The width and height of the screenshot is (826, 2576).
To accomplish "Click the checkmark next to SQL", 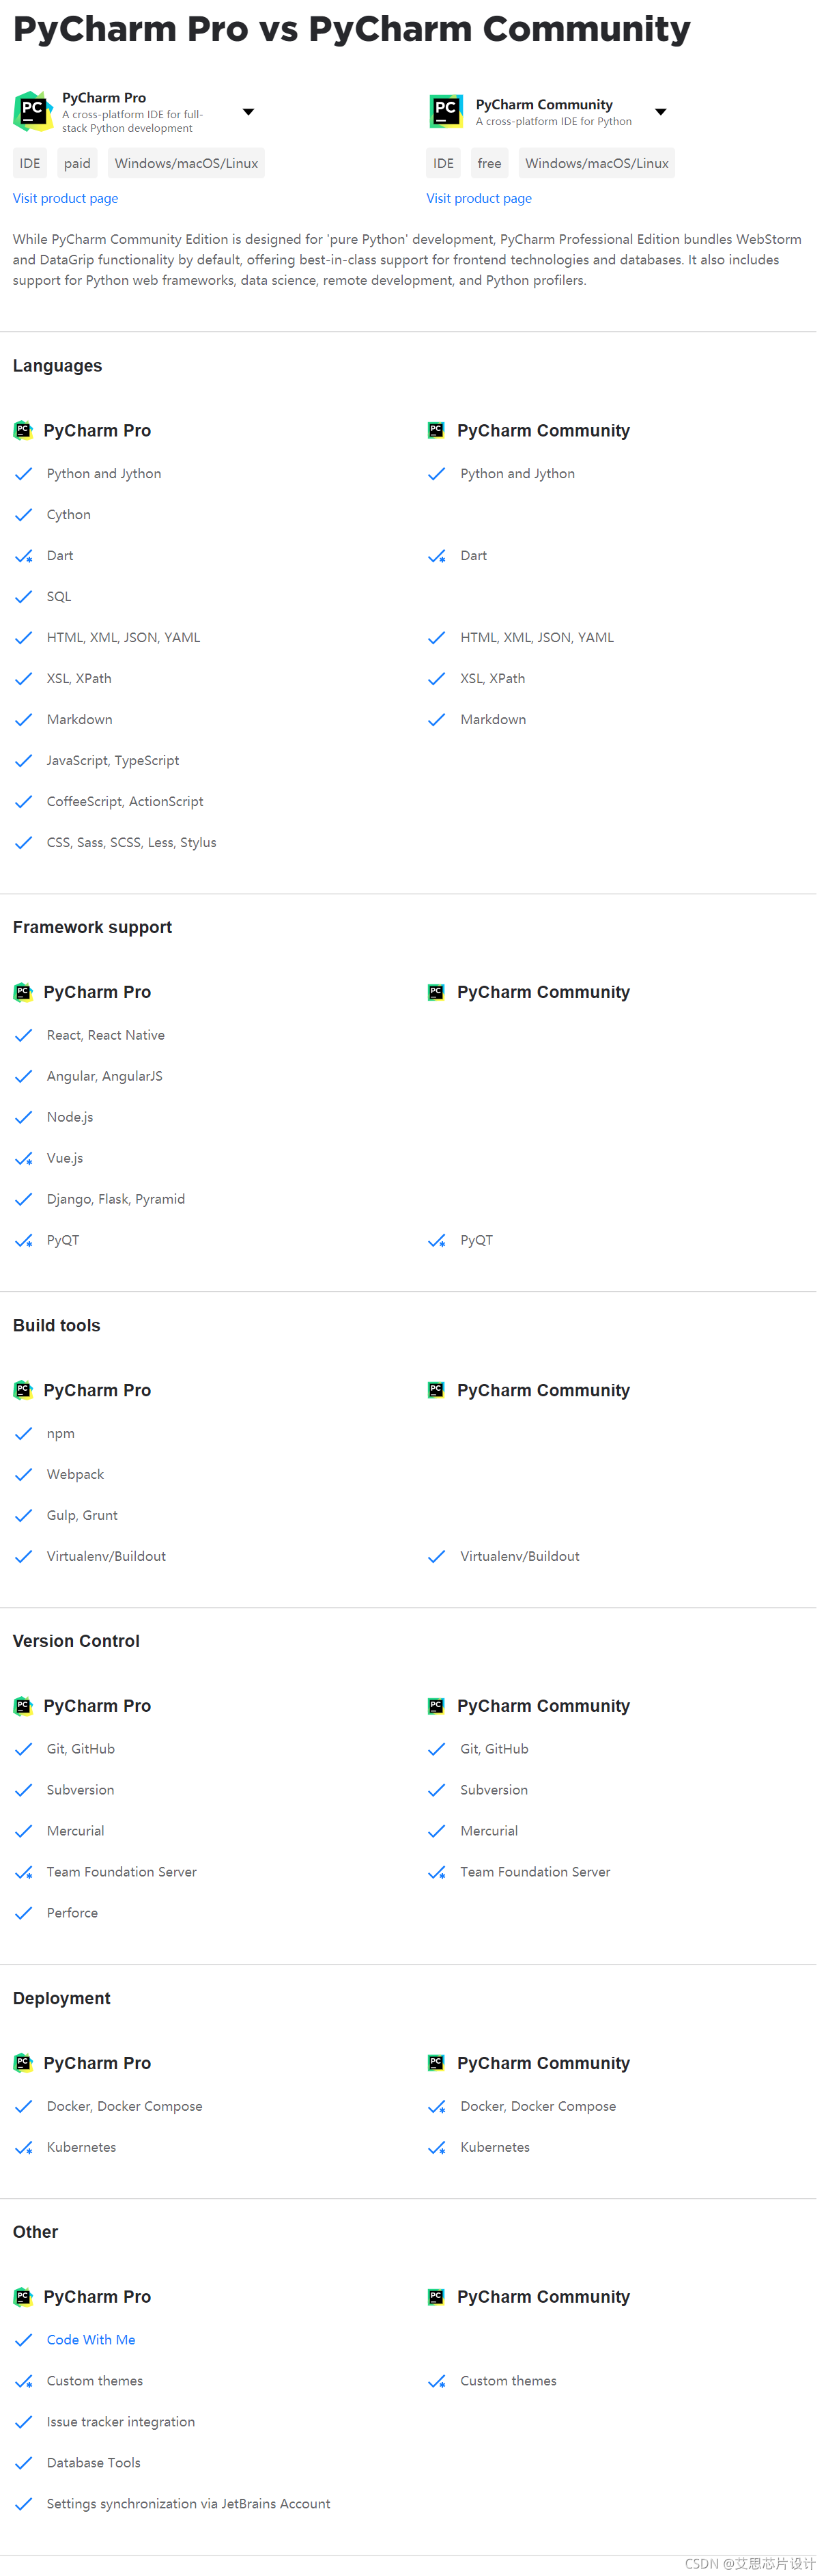I will point(23,597).
